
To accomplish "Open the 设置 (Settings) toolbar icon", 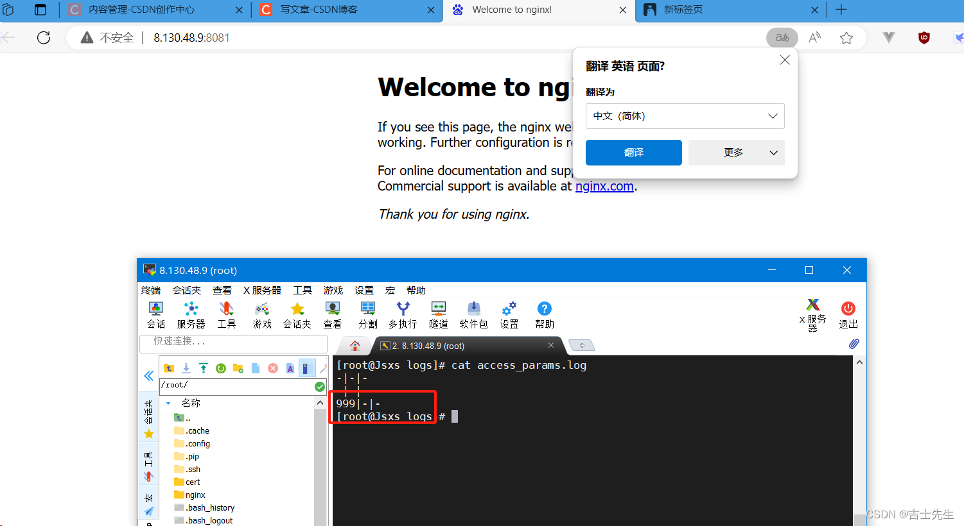I will coord(509,315).
